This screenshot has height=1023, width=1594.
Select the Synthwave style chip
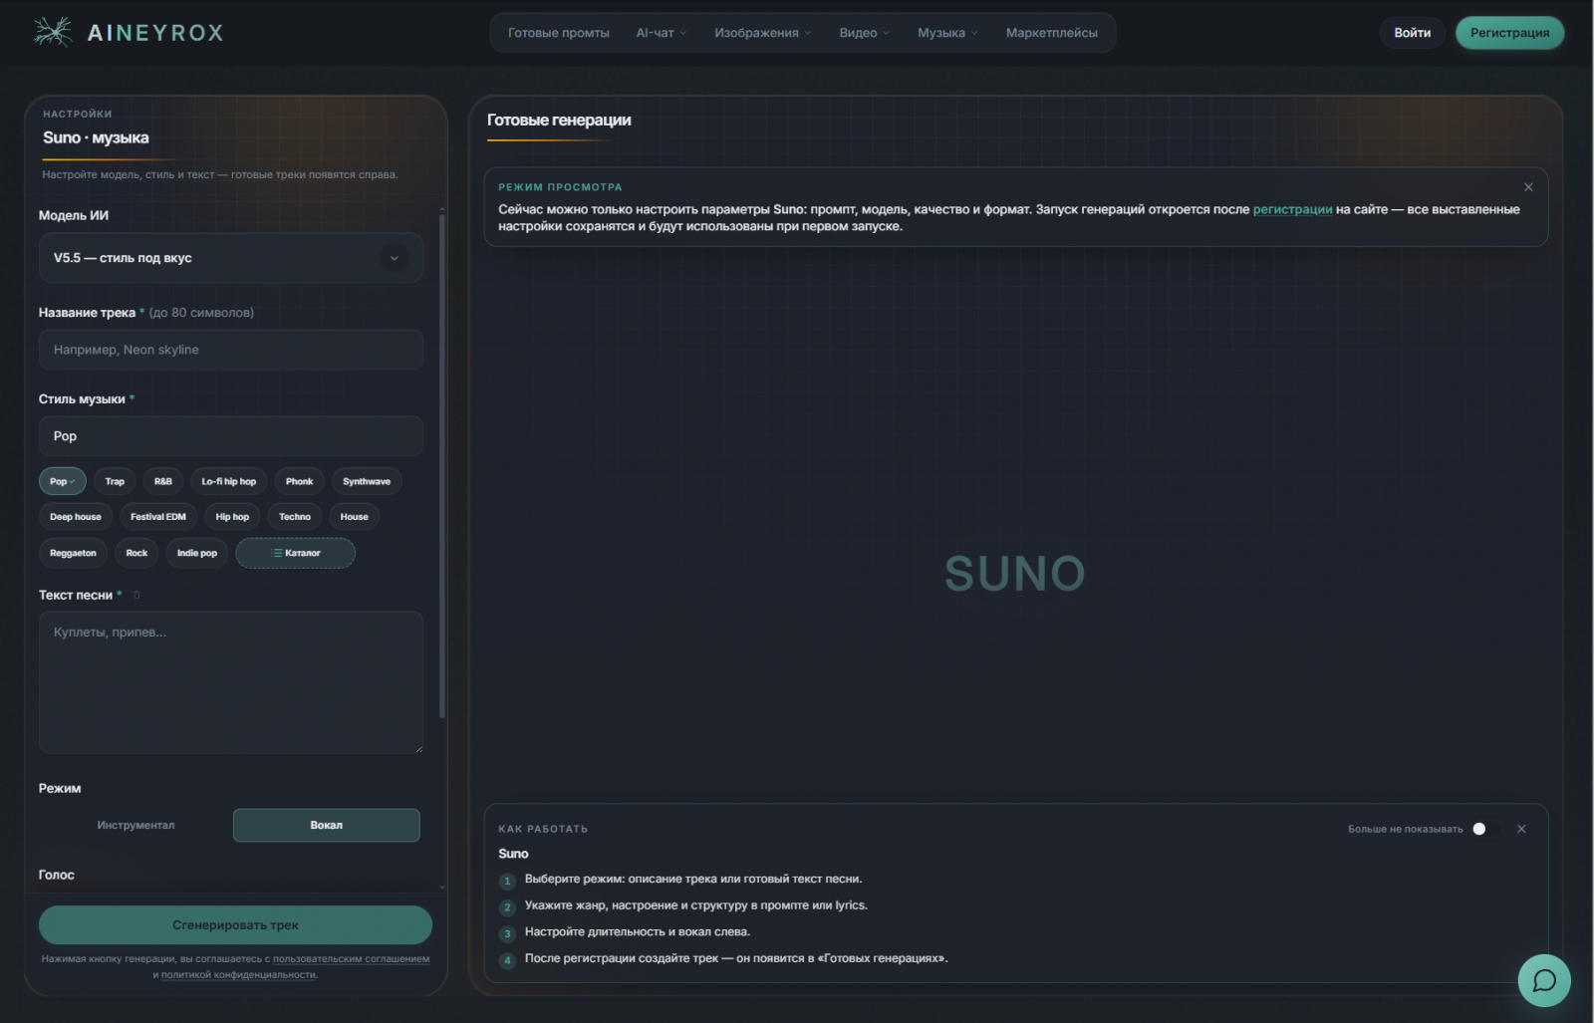(x=367, y=481)
